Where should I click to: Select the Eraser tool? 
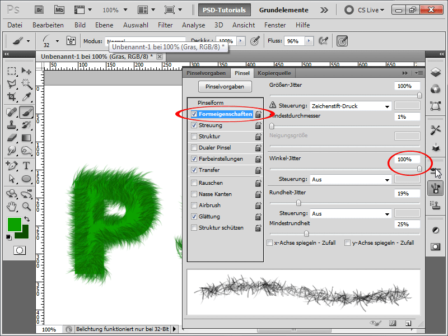pos(12,138)
